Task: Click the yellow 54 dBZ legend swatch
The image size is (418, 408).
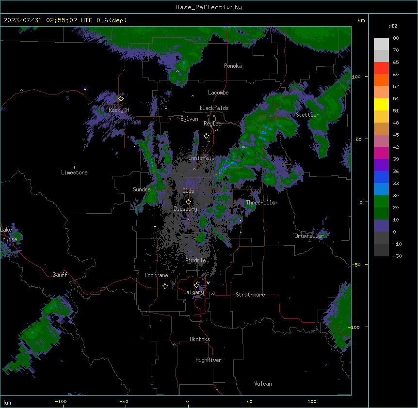Action: click(381, 104)
